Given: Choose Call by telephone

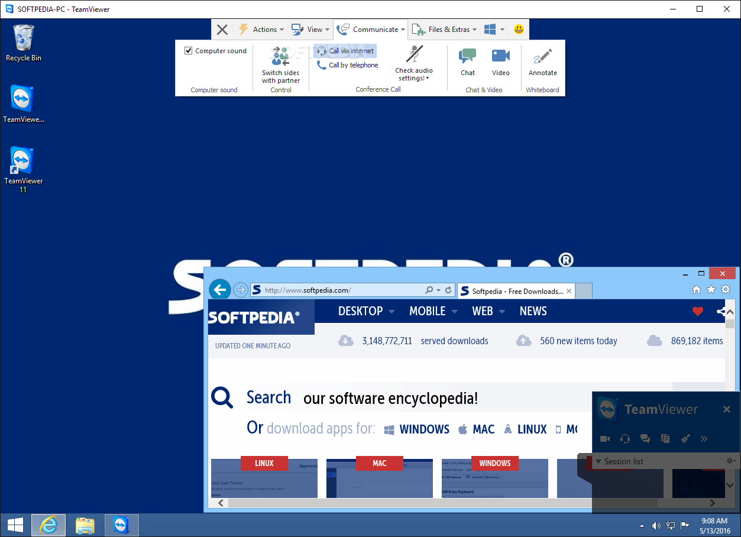Looking at the screenshot, I should [x=347, y=65].
